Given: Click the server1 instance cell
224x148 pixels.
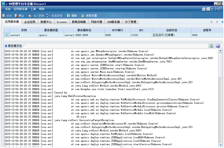Looking at the screenshot, I should (x=24, y=35).
